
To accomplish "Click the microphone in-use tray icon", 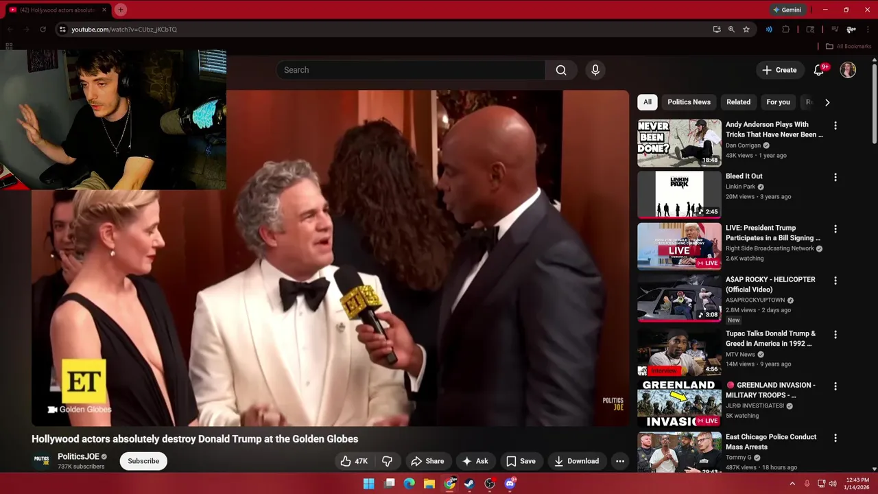I will pyautogui.click(x=807, y=484).
